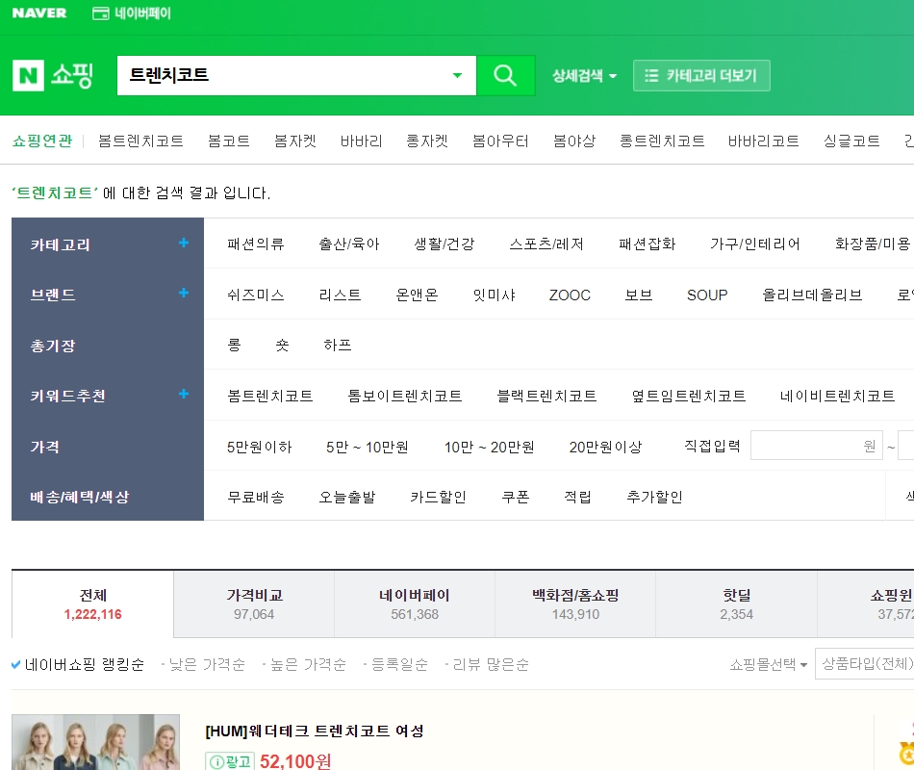Select related keyword 롱트렌치코트
This screenshot has height=770, width=914.
coord(662,141)
